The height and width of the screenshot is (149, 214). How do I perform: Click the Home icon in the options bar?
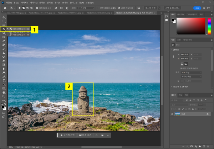pos(5,8)
